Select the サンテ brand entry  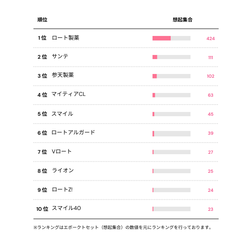[60, 57]
